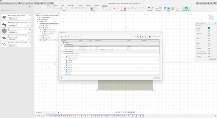Image resolution: width=217 pixels, height=118 pixels.
Task: Select the active SKETCH toolbar tab
Action: click(x=105, y=6)
